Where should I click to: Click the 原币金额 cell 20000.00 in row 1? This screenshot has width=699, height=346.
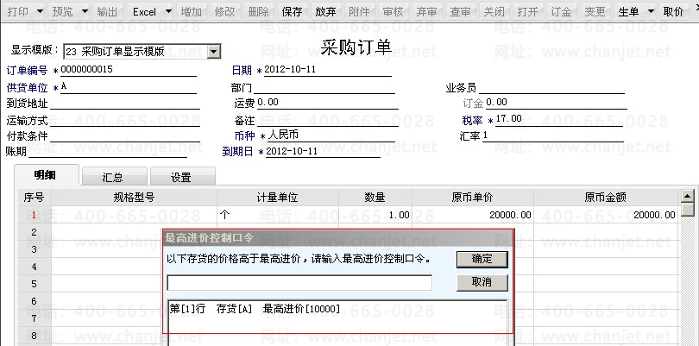pyautogui.click(x=606, y=215)
